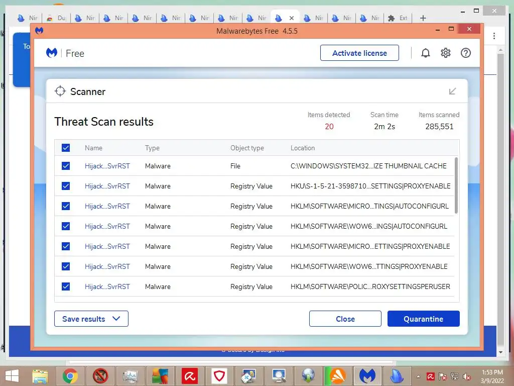Open Hijack...SvrRST link in POLIC...ROXYSETTINGSPERUSER row
This screenshot has height=386, width=514.
coord(107,286)
